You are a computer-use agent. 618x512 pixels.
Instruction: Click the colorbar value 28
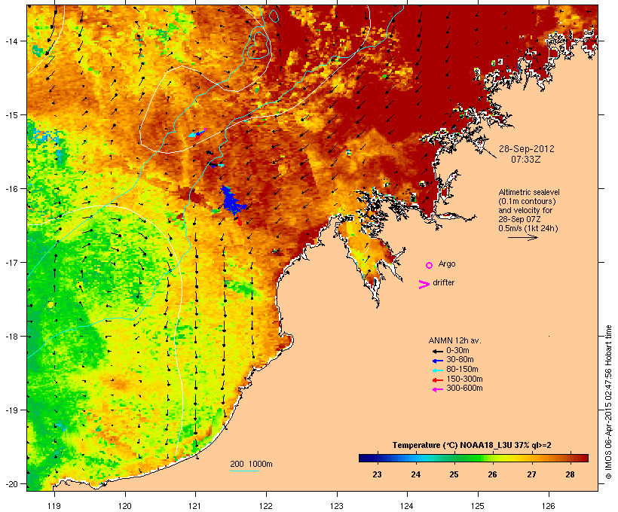570,474
